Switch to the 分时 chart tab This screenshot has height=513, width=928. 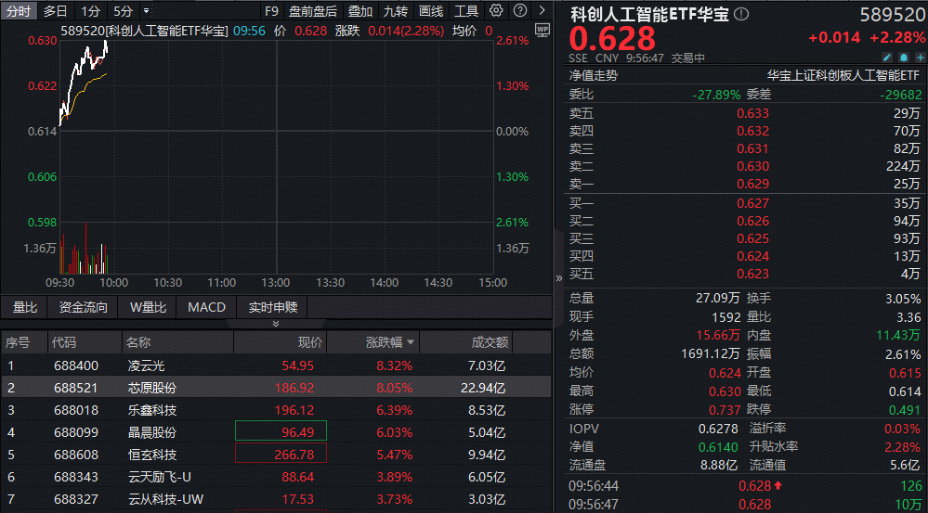pyautogui.click(x=19, y=10)
